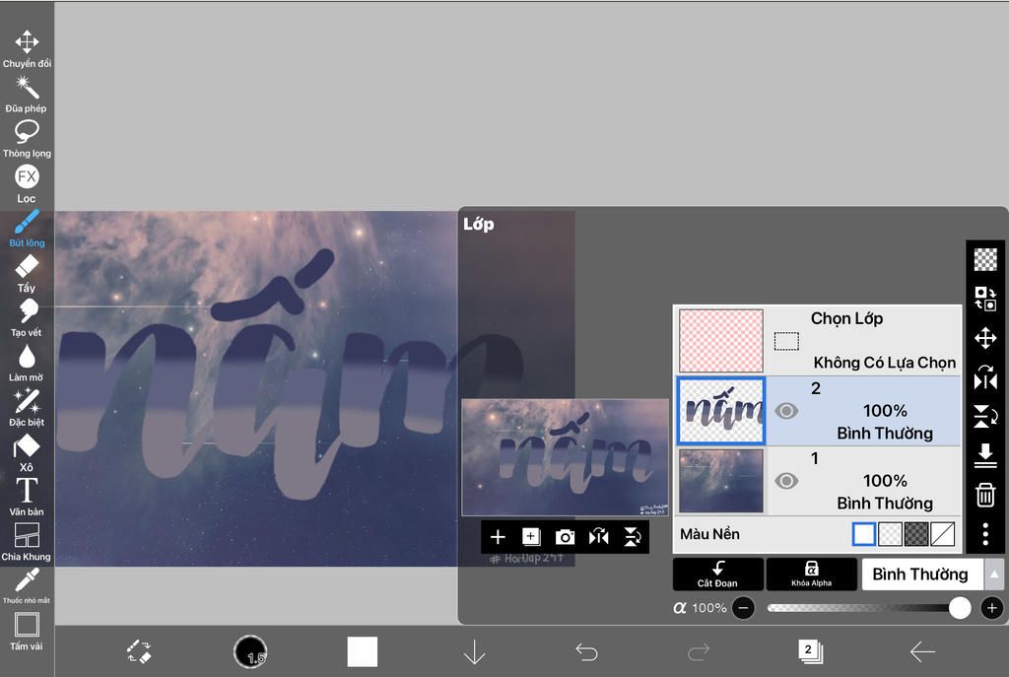Select the Tẩy eraser tool
1009x677 pixels.
(27, 274)
